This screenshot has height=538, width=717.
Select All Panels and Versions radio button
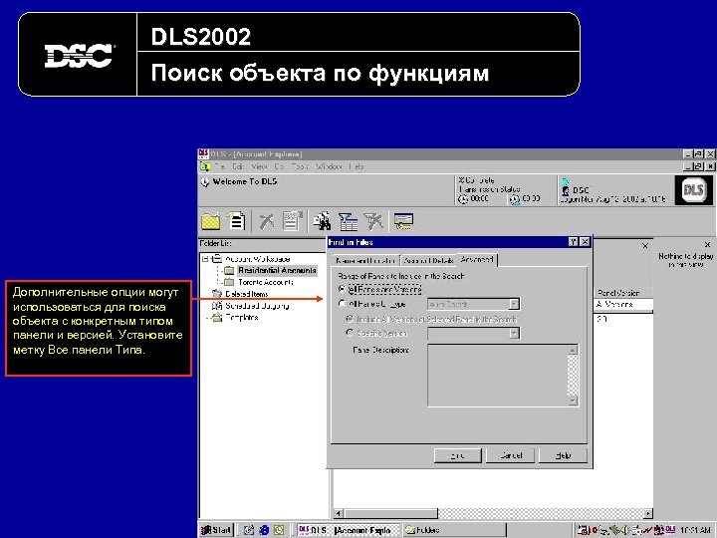pyautogui.click(x=342, y=289)
